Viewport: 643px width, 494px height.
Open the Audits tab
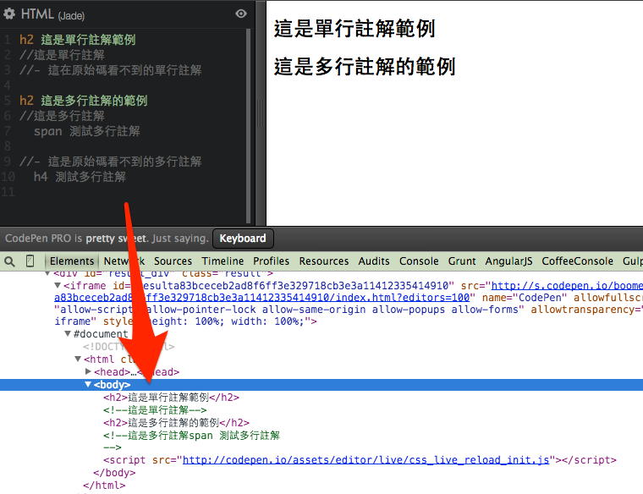pyautogui.click(x=374, y=261)
